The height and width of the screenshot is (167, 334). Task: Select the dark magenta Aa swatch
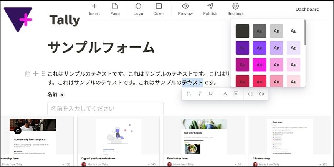[x=243, y=65]
